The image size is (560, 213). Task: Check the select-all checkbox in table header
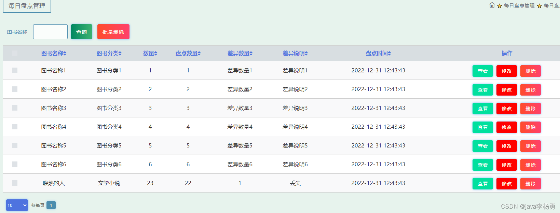coord(15,53)
